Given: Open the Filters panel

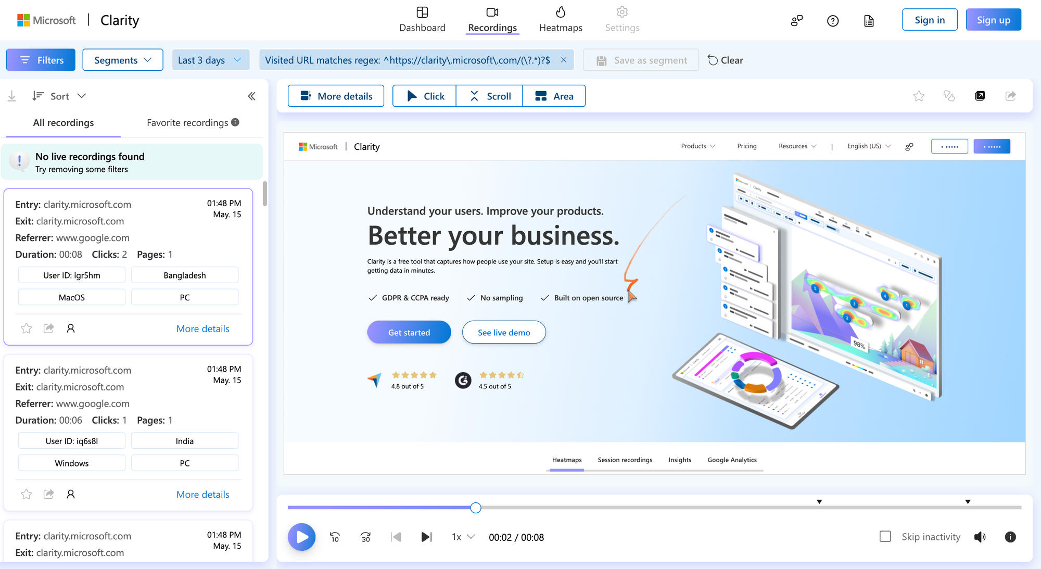Looking at the screenshot, I should (x=41, y=60).
